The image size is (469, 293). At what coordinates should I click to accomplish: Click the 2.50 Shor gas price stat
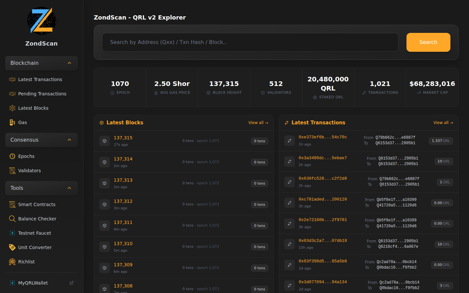[172, 88]
